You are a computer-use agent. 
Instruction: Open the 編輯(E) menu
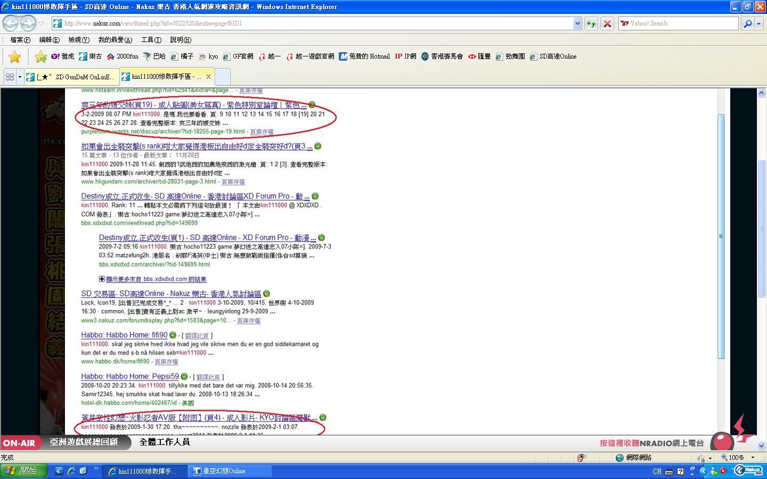tap(49, 40)
